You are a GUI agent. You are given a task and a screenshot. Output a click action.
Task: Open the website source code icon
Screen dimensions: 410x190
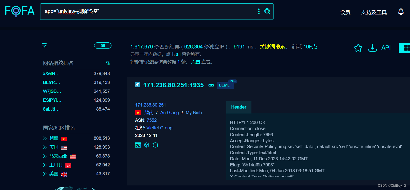[138, 145]
